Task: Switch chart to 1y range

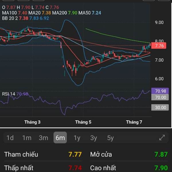Action: tap(77, 138)
